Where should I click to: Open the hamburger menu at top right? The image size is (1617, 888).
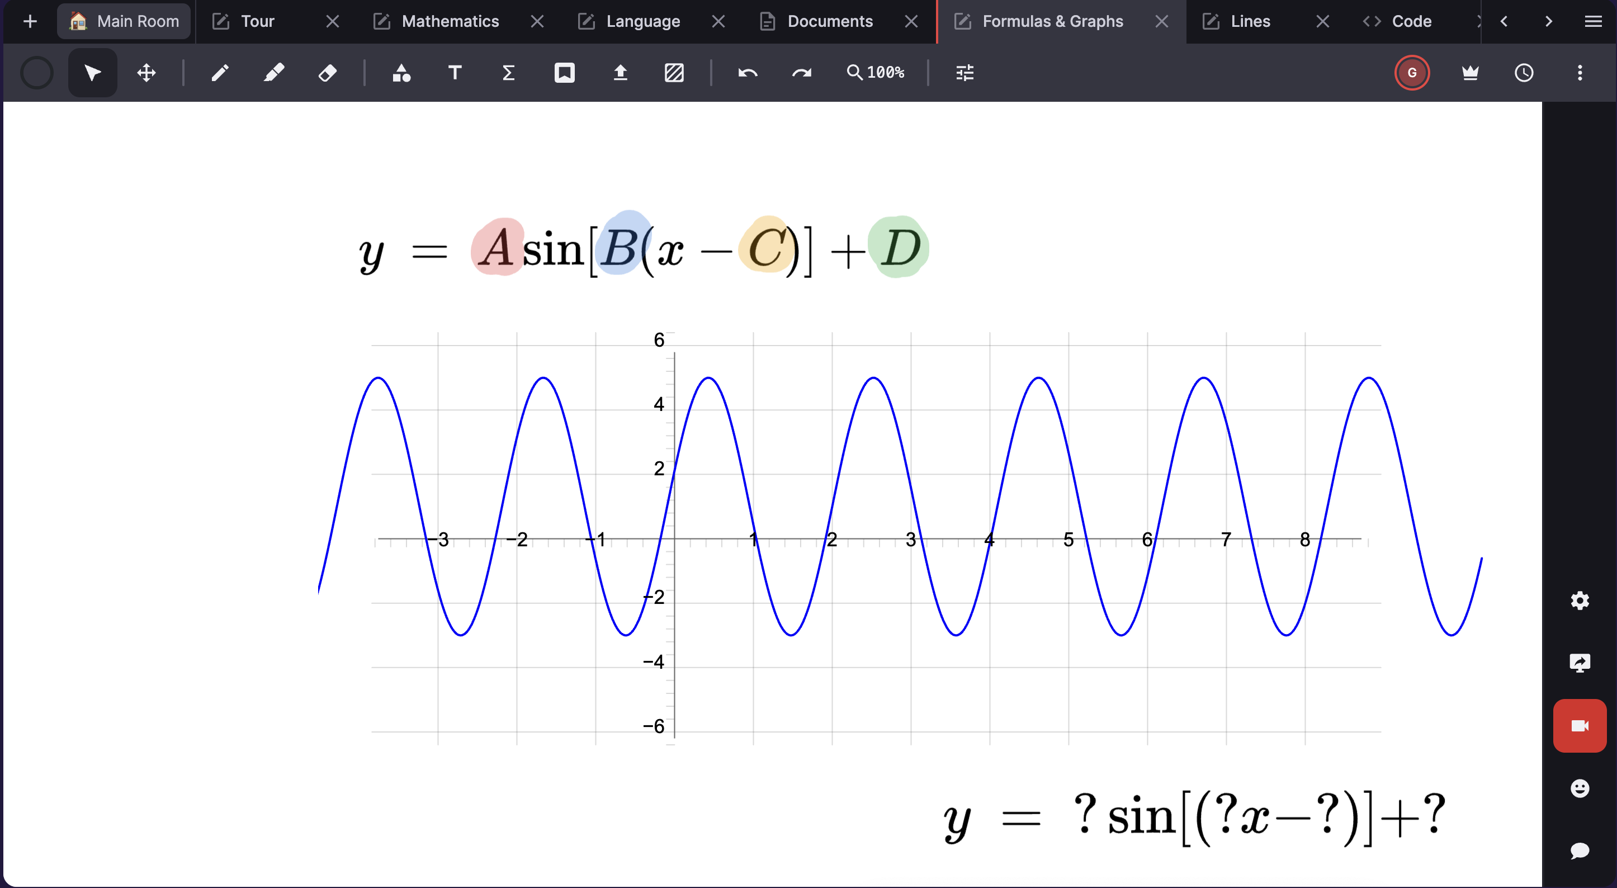[1593, 21]
